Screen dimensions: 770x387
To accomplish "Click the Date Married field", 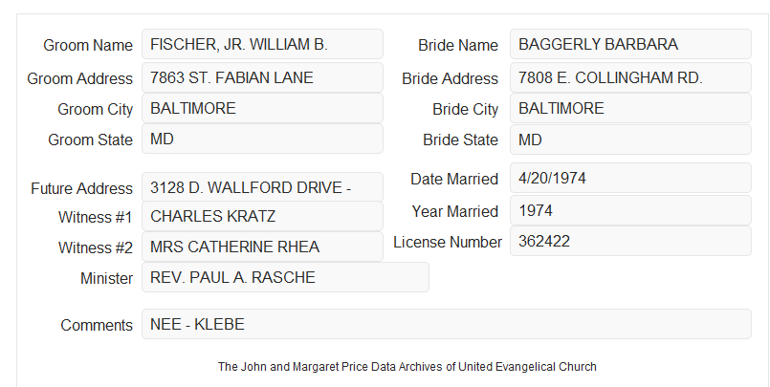I will [x=630, y=178].
